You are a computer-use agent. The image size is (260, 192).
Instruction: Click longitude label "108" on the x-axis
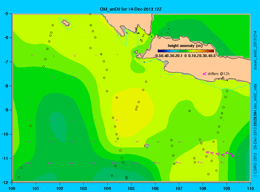click(203, 188)
